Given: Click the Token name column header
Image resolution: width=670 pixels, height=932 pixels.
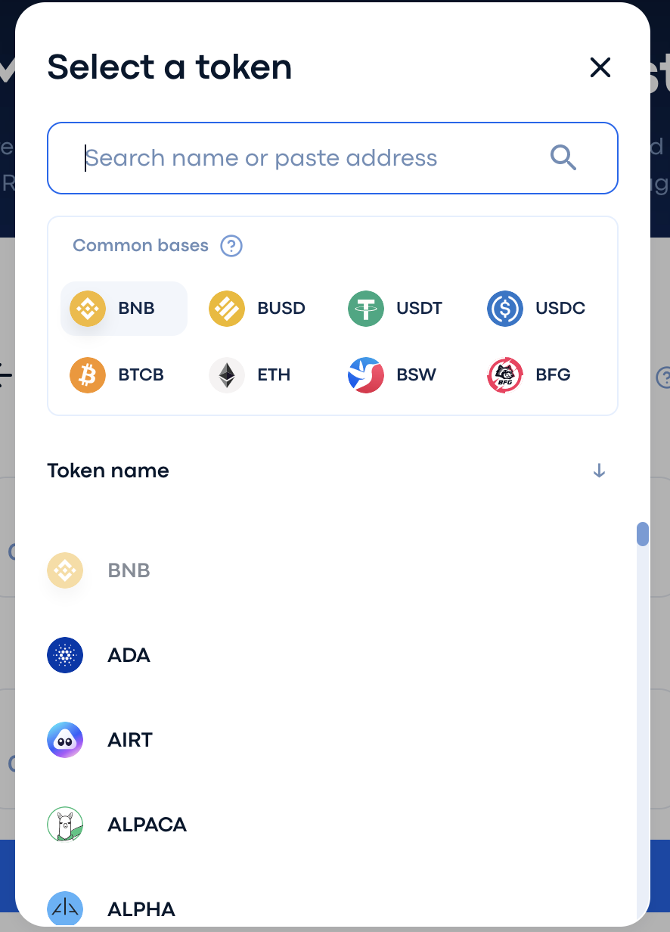Looking at the screenshot, I should coord(108,471).
